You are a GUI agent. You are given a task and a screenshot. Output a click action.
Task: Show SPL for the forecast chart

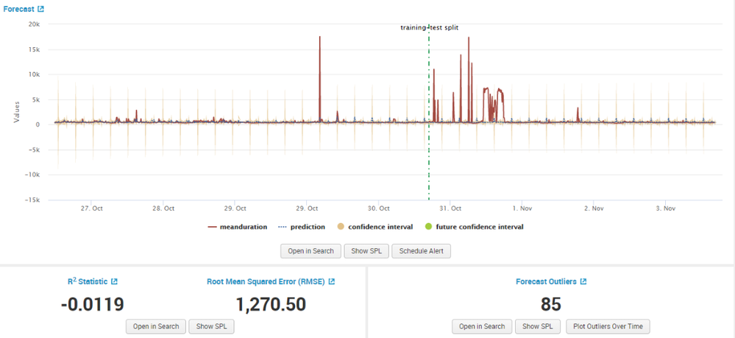click(366, 251)
